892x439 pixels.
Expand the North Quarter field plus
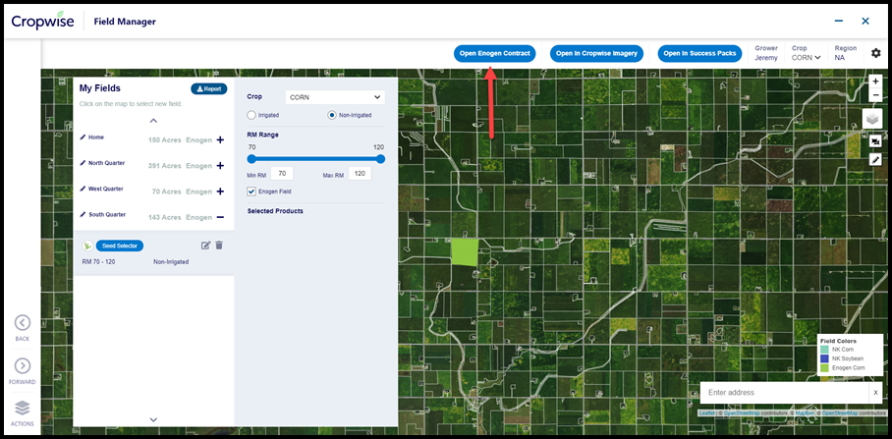(220, 165)
